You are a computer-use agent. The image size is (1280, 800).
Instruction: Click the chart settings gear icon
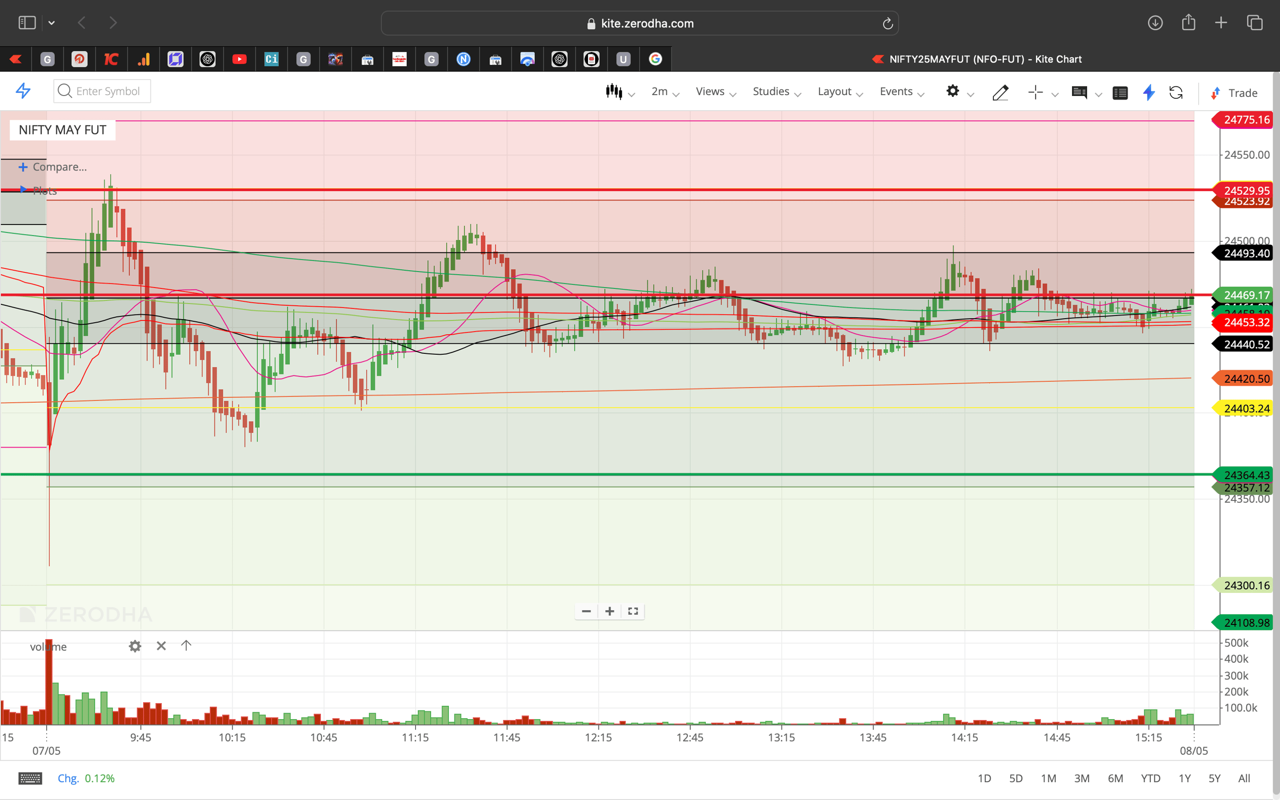[953, 91]
